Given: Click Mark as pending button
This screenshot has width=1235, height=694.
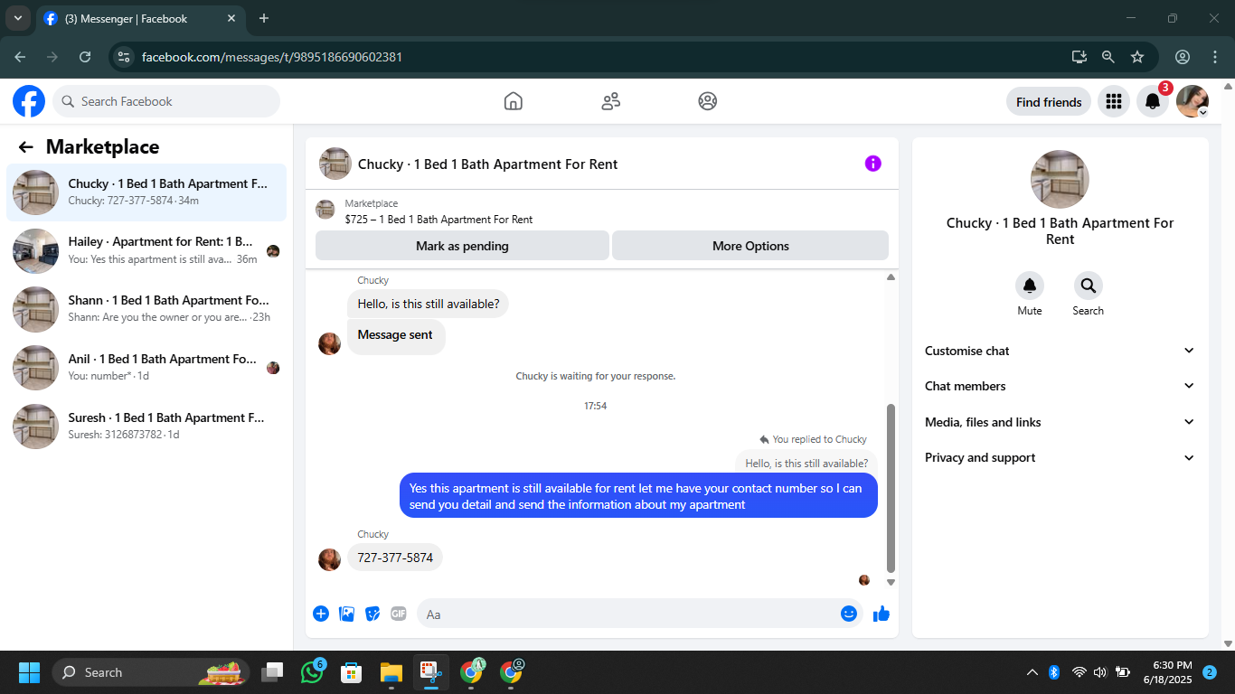Looking at the screenshot, I should (x=462, y=246).
